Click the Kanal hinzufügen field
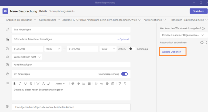208x112 pixels. point(71,65)
